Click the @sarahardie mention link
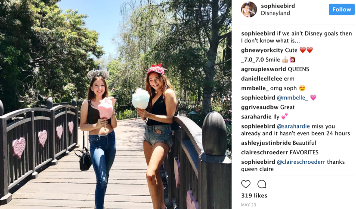Image resolution: width=356 pixels, height=209 pixels. pos(293,126)
